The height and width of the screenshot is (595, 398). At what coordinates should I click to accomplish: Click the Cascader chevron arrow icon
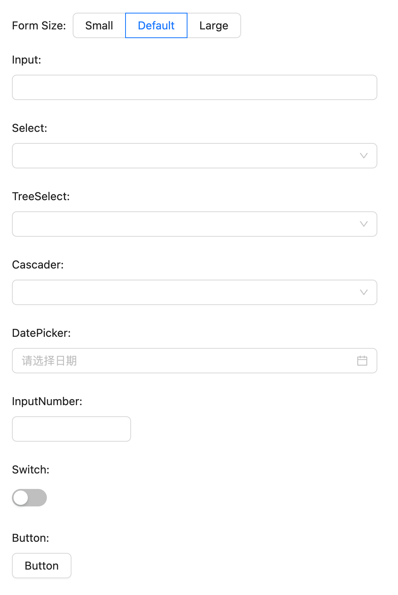(363, 292)
